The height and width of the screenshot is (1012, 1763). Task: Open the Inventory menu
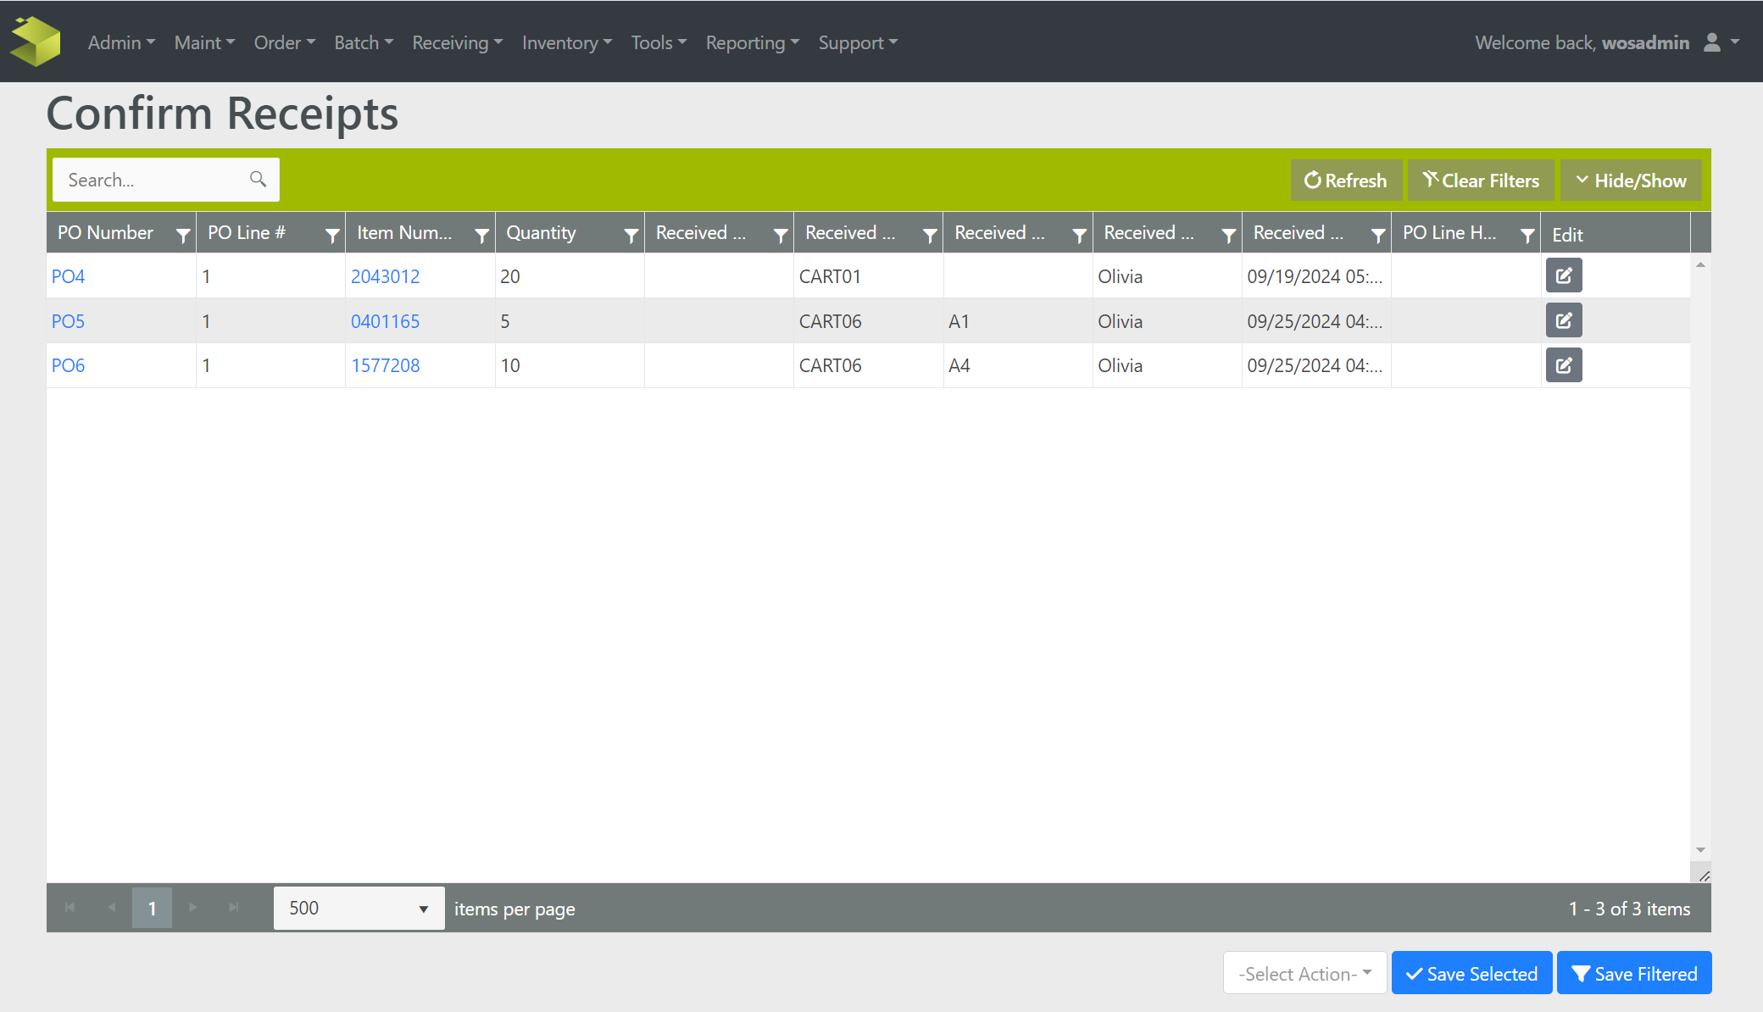[x=566, y=42]
